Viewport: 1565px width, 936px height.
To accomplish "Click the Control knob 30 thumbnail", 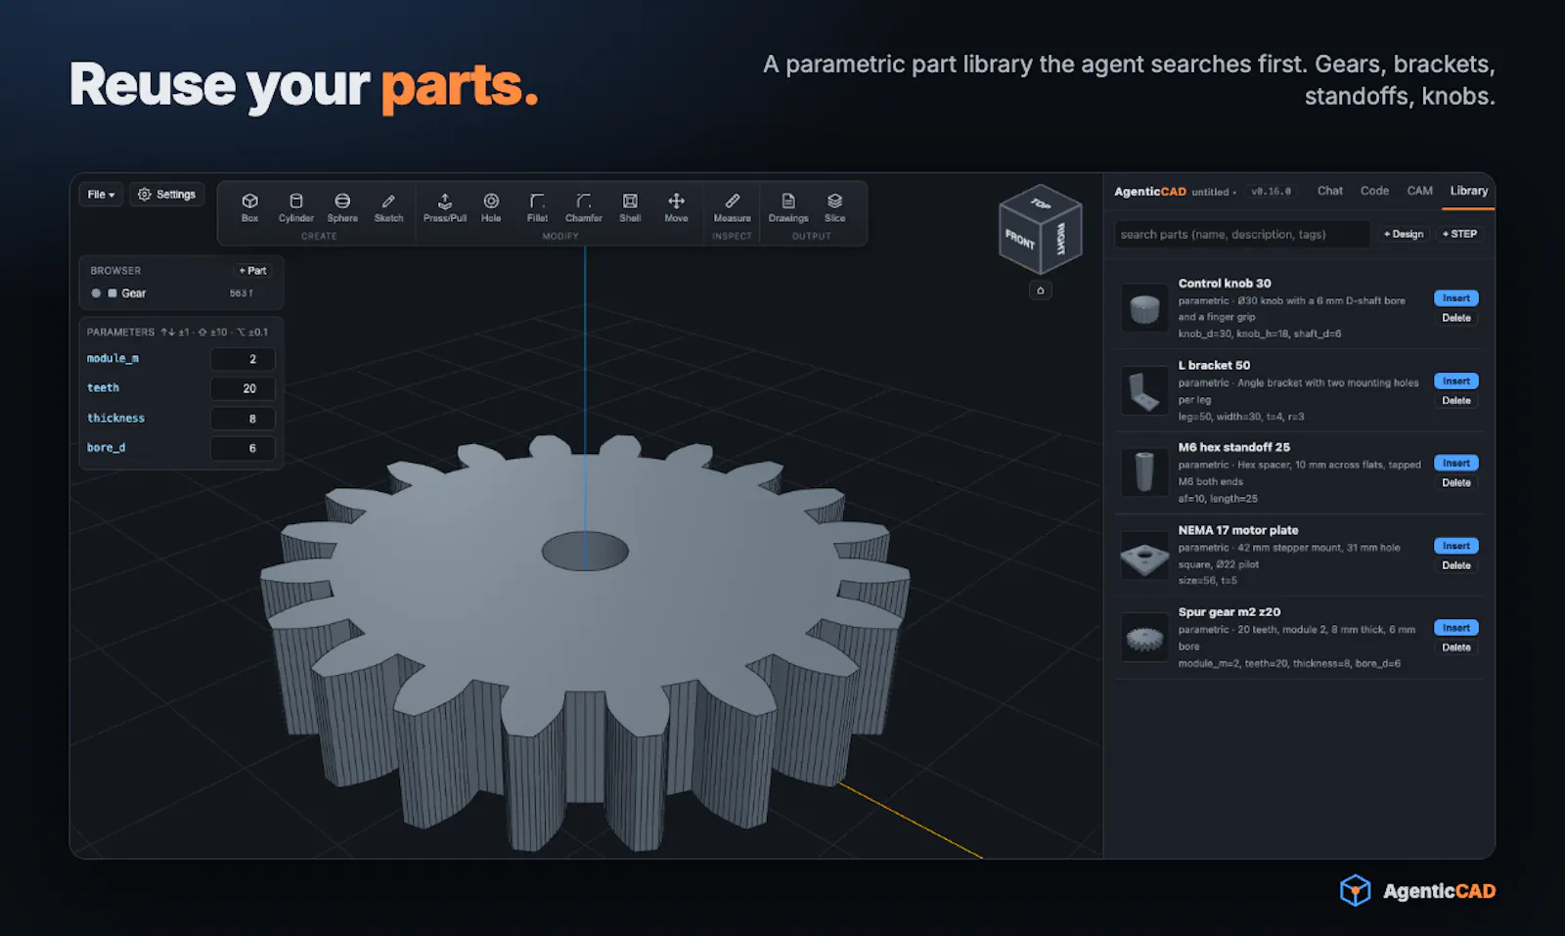I will (1143, 308).
